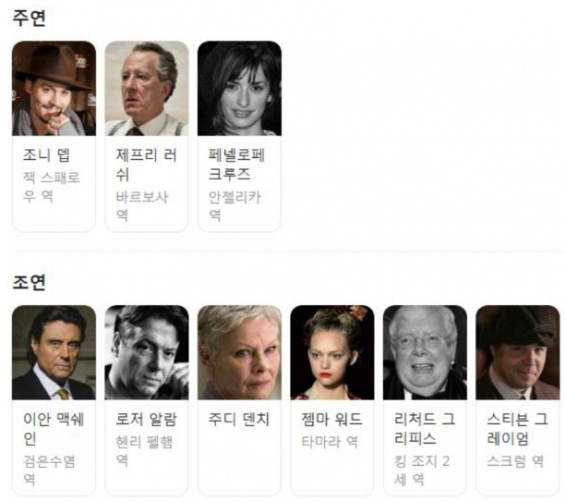
Task: Click the 조연 section heading
Action: click(x=30, y=282)
